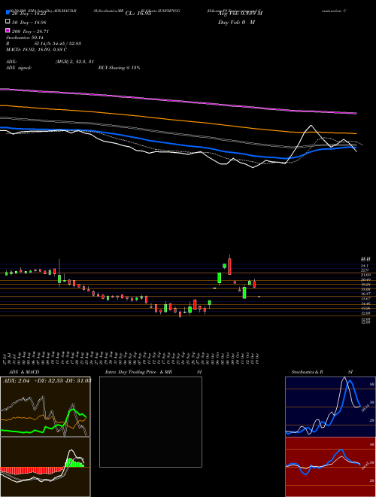
Task: Click the MACD histogram panel
Action: click(x=45, y=467)
